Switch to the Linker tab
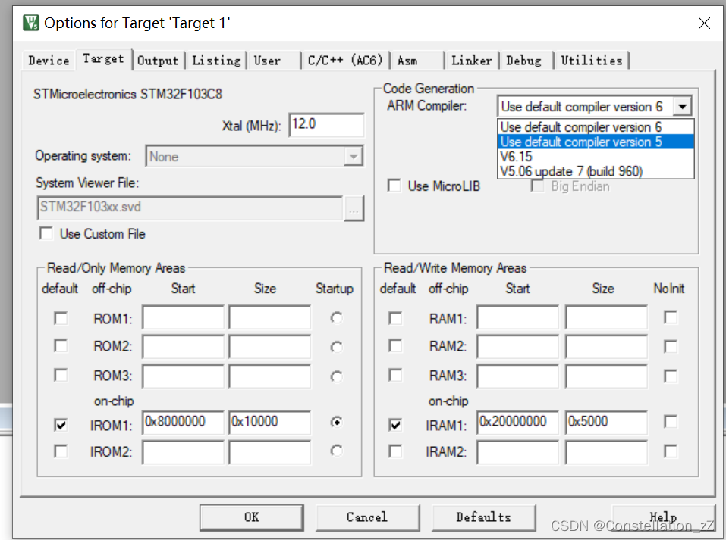This screenshot has width=726, height=540. (471, 61)
